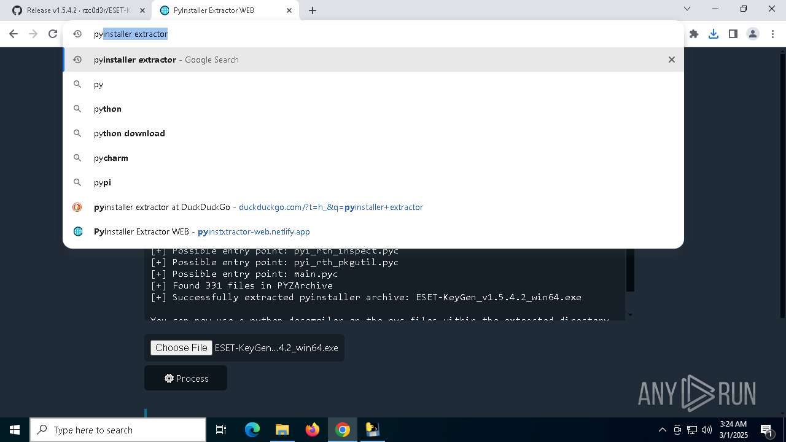Open the notification center icon

[767, 430]
